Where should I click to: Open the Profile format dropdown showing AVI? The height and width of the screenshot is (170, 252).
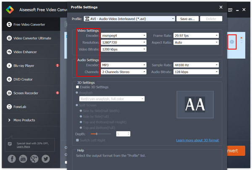[129, 19]
